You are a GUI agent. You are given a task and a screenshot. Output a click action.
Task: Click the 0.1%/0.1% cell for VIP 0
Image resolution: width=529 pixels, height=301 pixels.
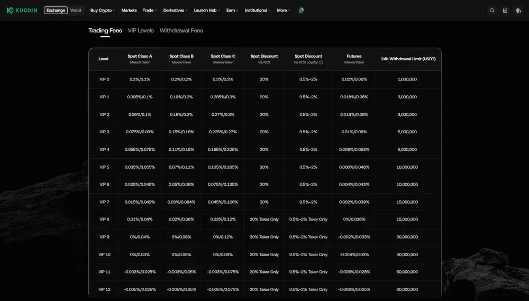point(140,79)
